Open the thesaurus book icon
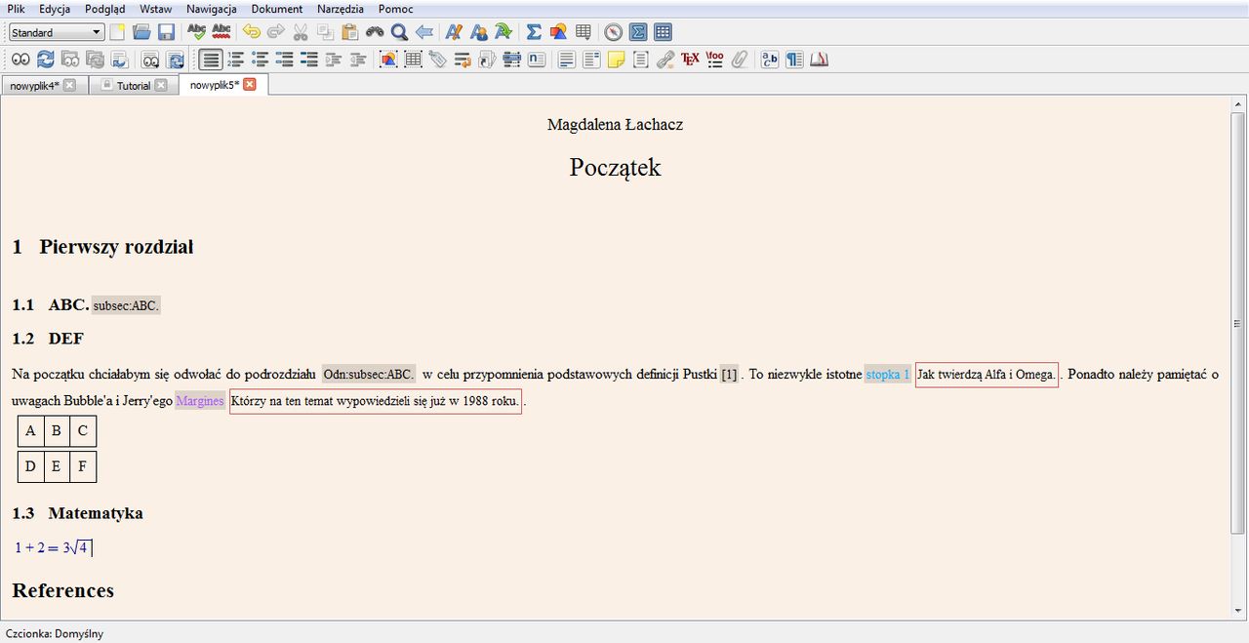1249x643 pixels. [820, 60]
